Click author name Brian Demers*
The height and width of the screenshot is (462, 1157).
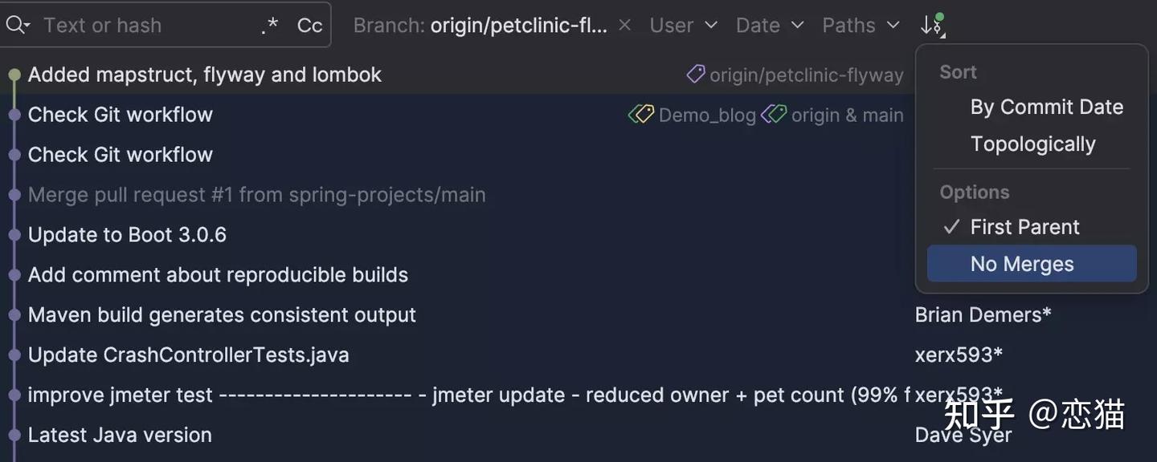[x=983, y=314]
